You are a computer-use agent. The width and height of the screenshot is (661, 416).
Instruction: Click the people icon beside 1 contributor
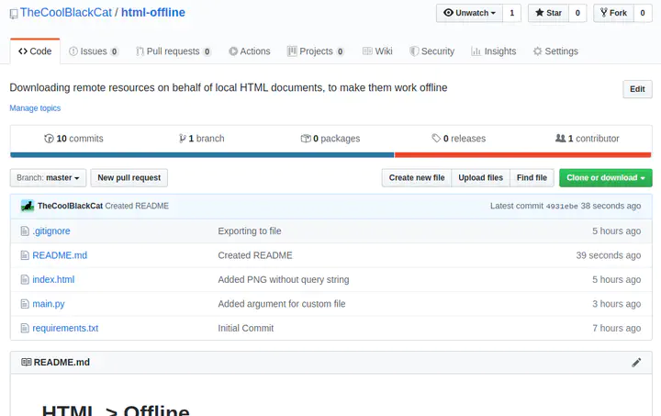560,138
